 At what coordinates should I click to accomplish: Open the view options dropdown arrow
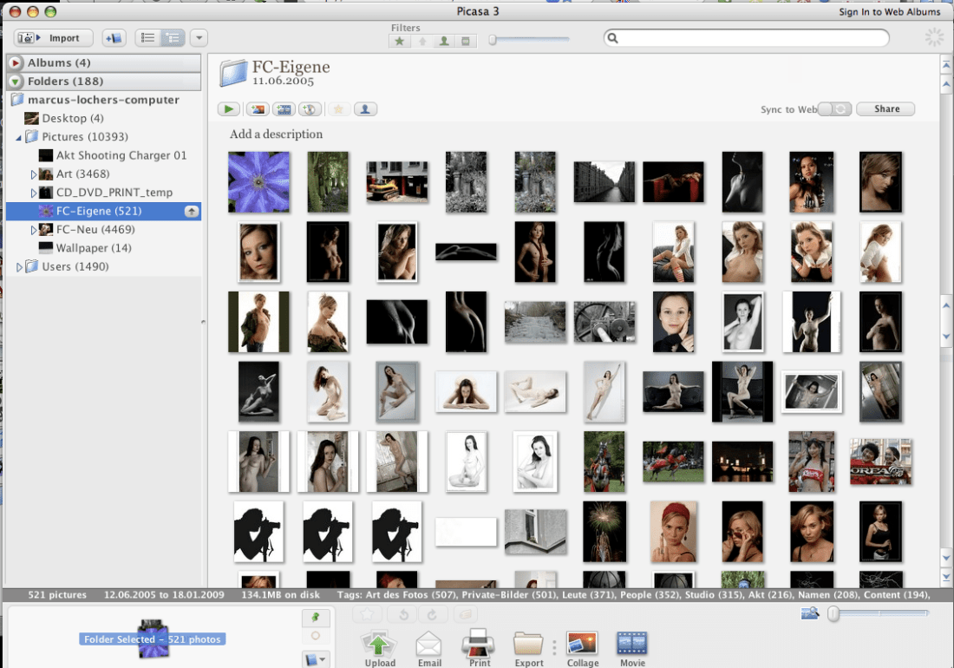(x=198, y=37)
